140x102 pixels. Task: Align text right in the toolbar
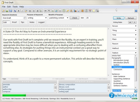38,11
